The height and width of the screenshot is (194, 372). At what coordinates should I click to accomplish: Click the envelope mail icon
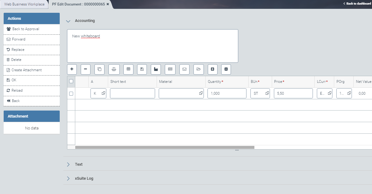pyautogui.click(x=184, y=69)
